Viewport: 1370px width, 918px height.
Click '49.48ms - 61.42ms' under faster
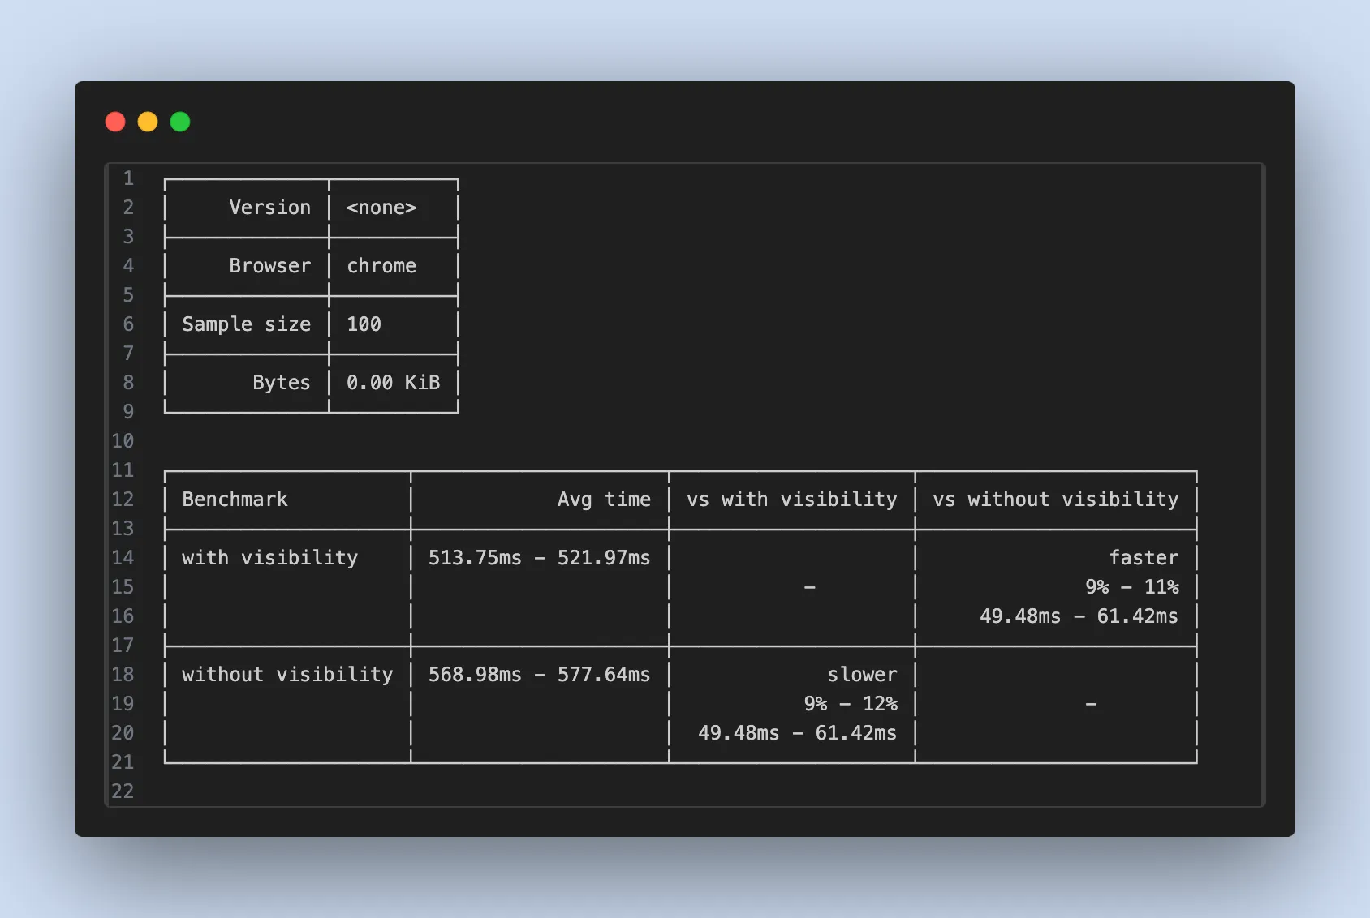click(1079, 616)
